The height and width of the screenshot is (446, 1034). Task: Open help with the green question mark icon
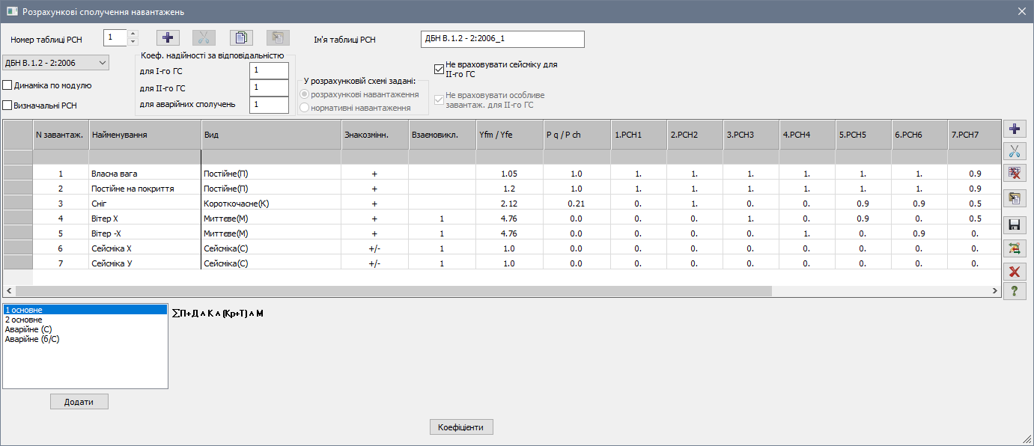point(1015,291)
